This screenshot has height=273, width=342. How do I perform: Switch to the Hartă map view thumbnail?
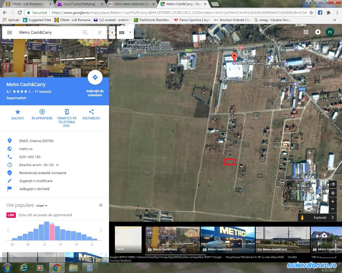[x=128, y=240]
